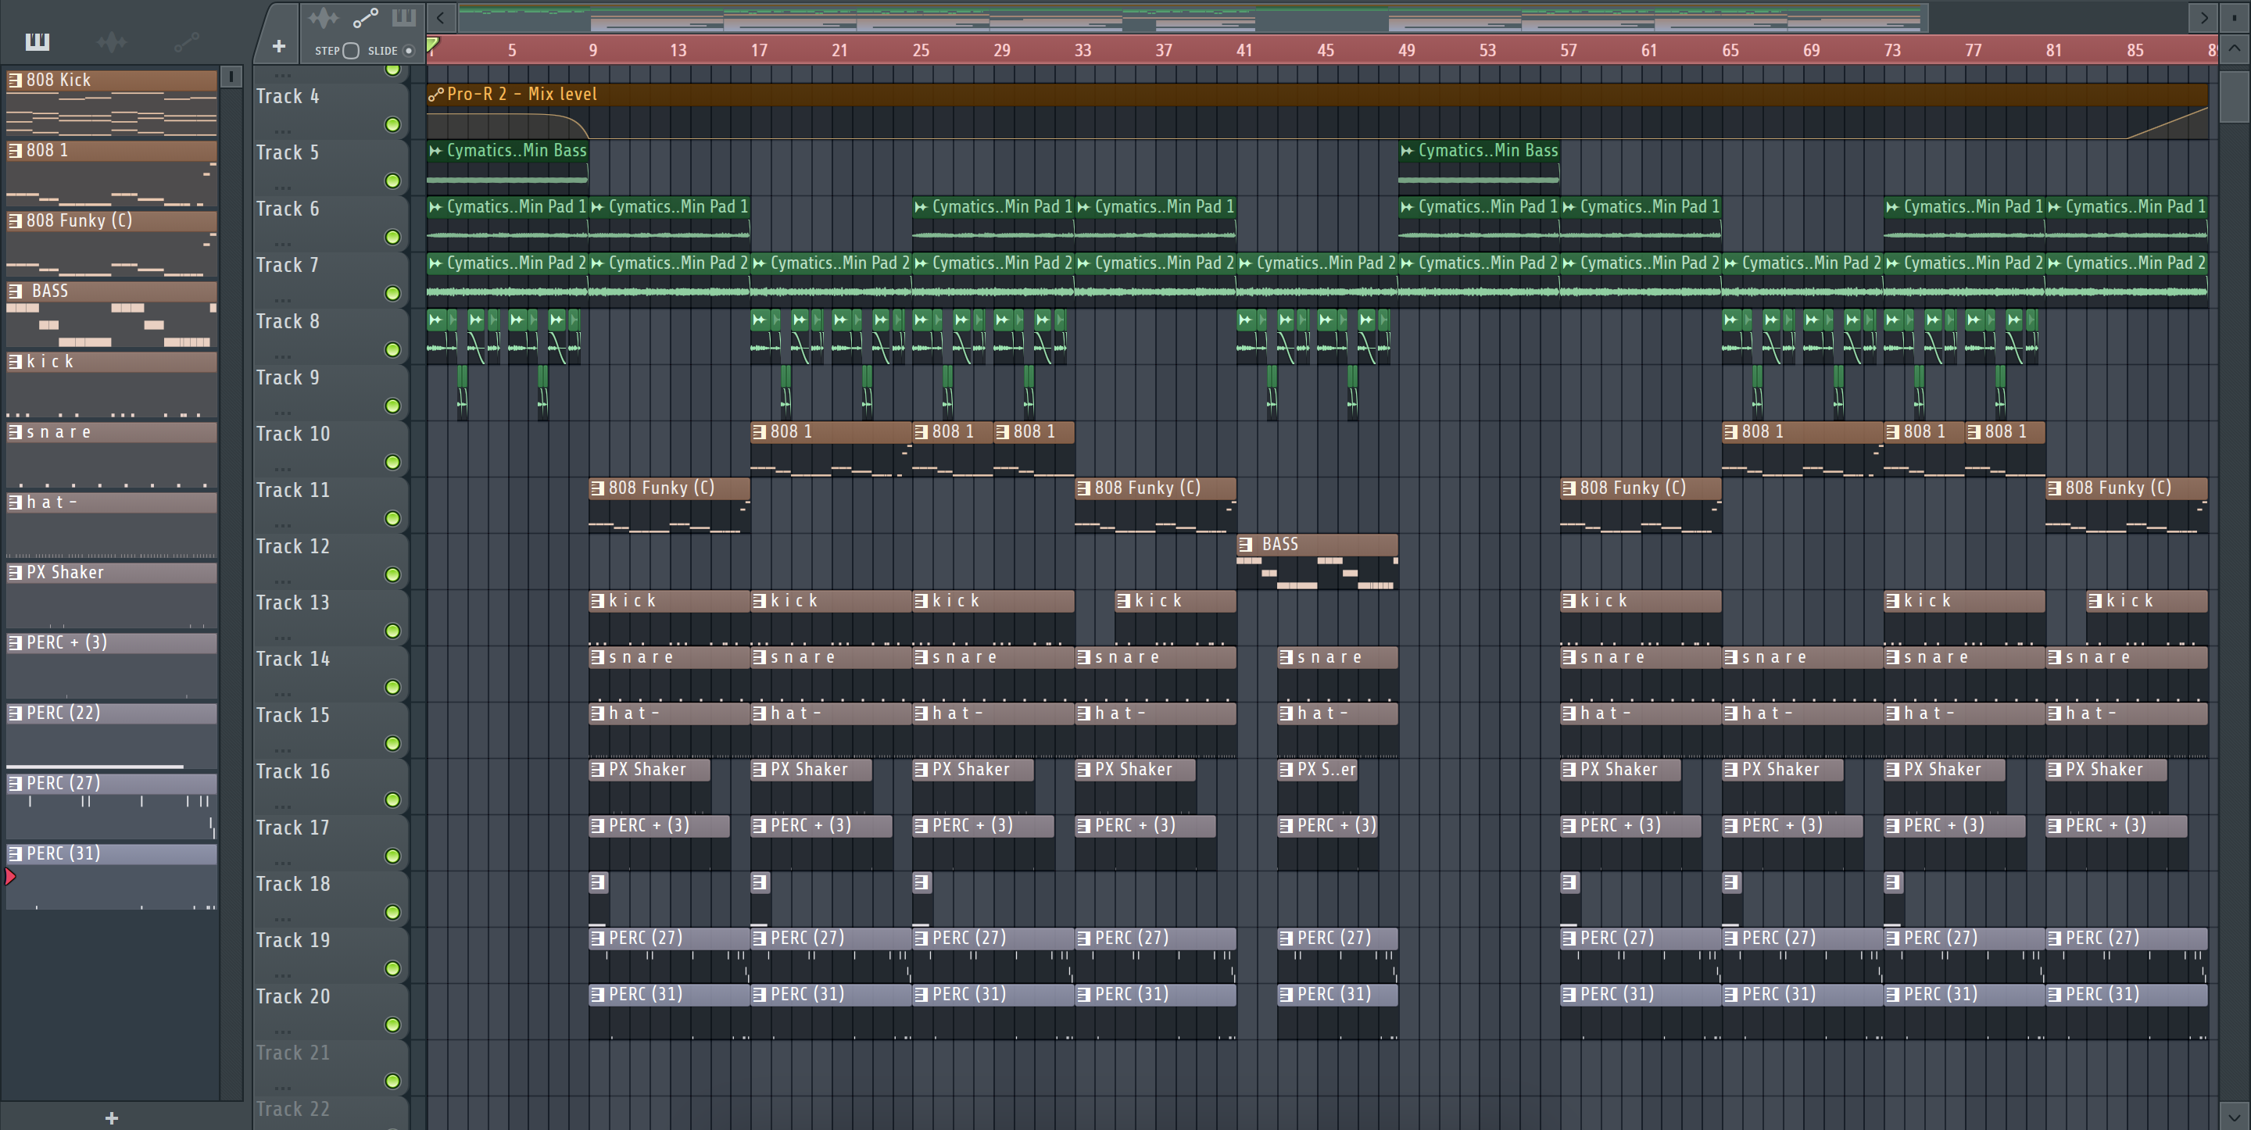Mute Track 19 using its green LED
This screenshot has width=2251, height=1130.
click(x=393, y=968)
